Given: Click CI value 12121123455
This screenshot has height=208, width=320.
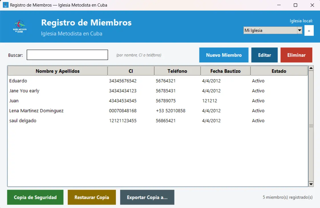Looking at the screenshot, I should pyautogui.click(x=123, y=121).
